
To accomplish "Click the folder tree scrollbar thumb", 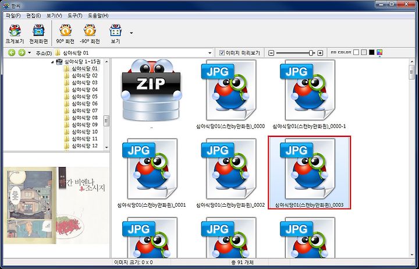I will coord(106,121).
